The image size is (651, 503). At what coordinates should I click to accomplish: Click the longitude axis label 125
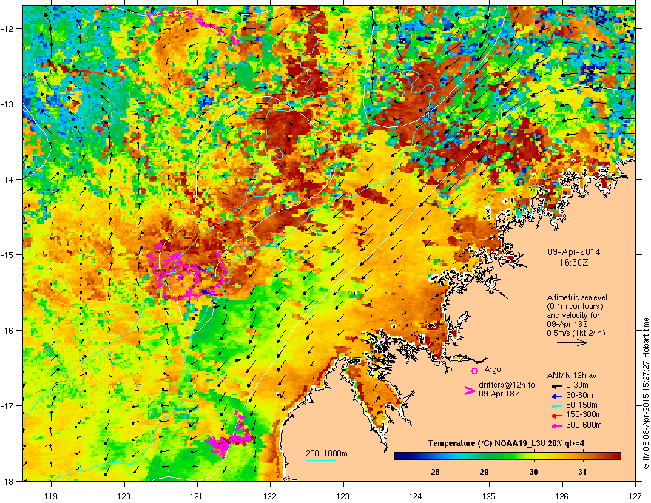(x=489, y=496)
